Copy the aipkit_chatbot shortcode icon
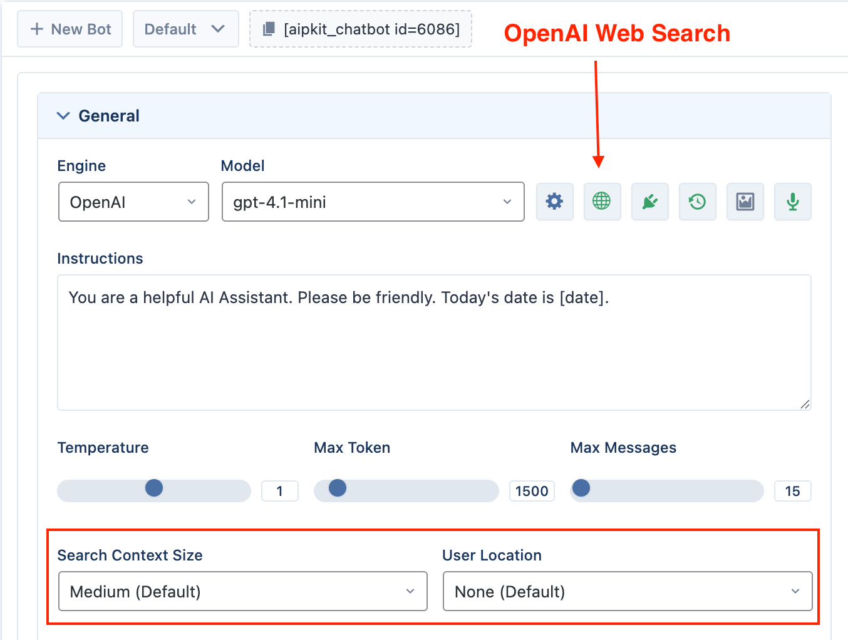 [x=269, y=29]
